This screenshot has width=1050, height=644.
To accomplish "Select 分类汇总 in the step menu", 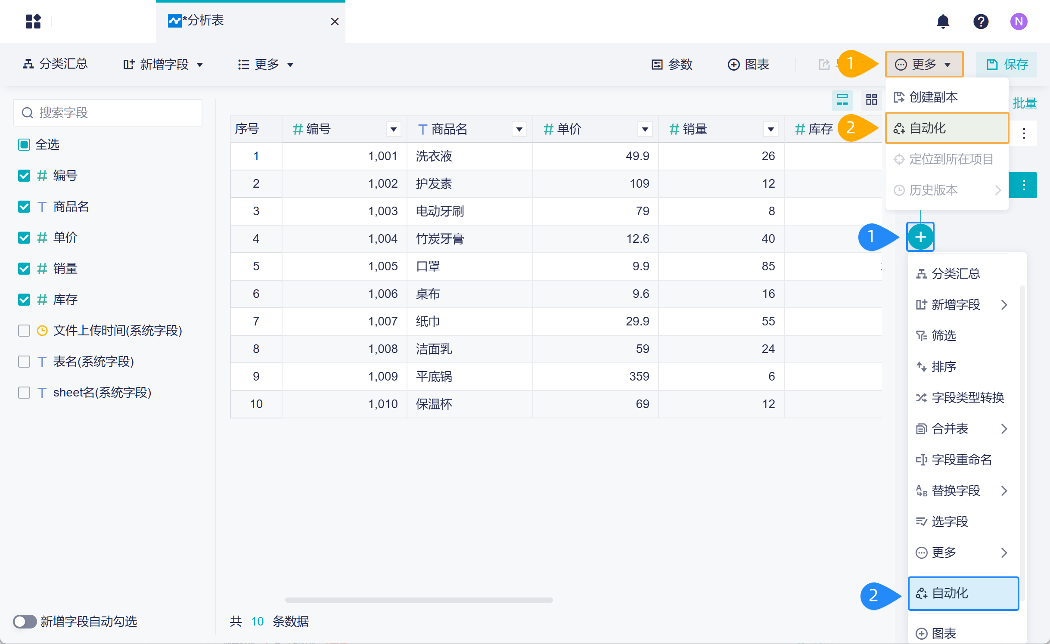I will (x=963, y=273).
